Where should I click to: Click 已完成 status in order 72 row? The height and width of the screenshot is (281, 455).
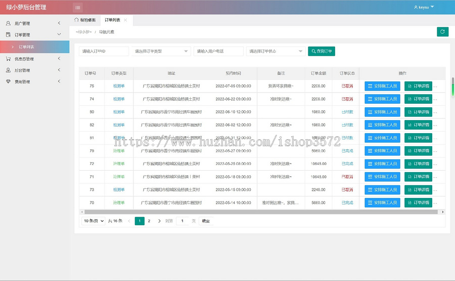click(x=347, y=164)
